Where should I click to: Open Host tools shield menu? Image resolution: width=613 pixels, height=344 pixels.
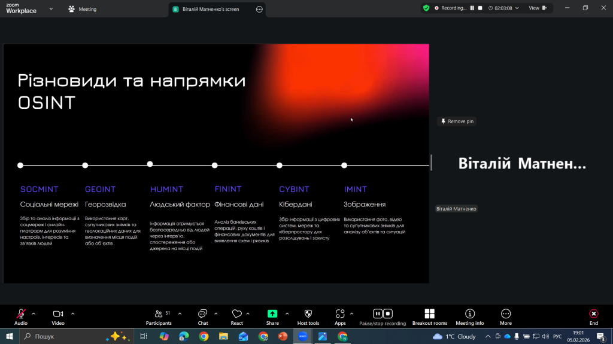tap(308, 314)
